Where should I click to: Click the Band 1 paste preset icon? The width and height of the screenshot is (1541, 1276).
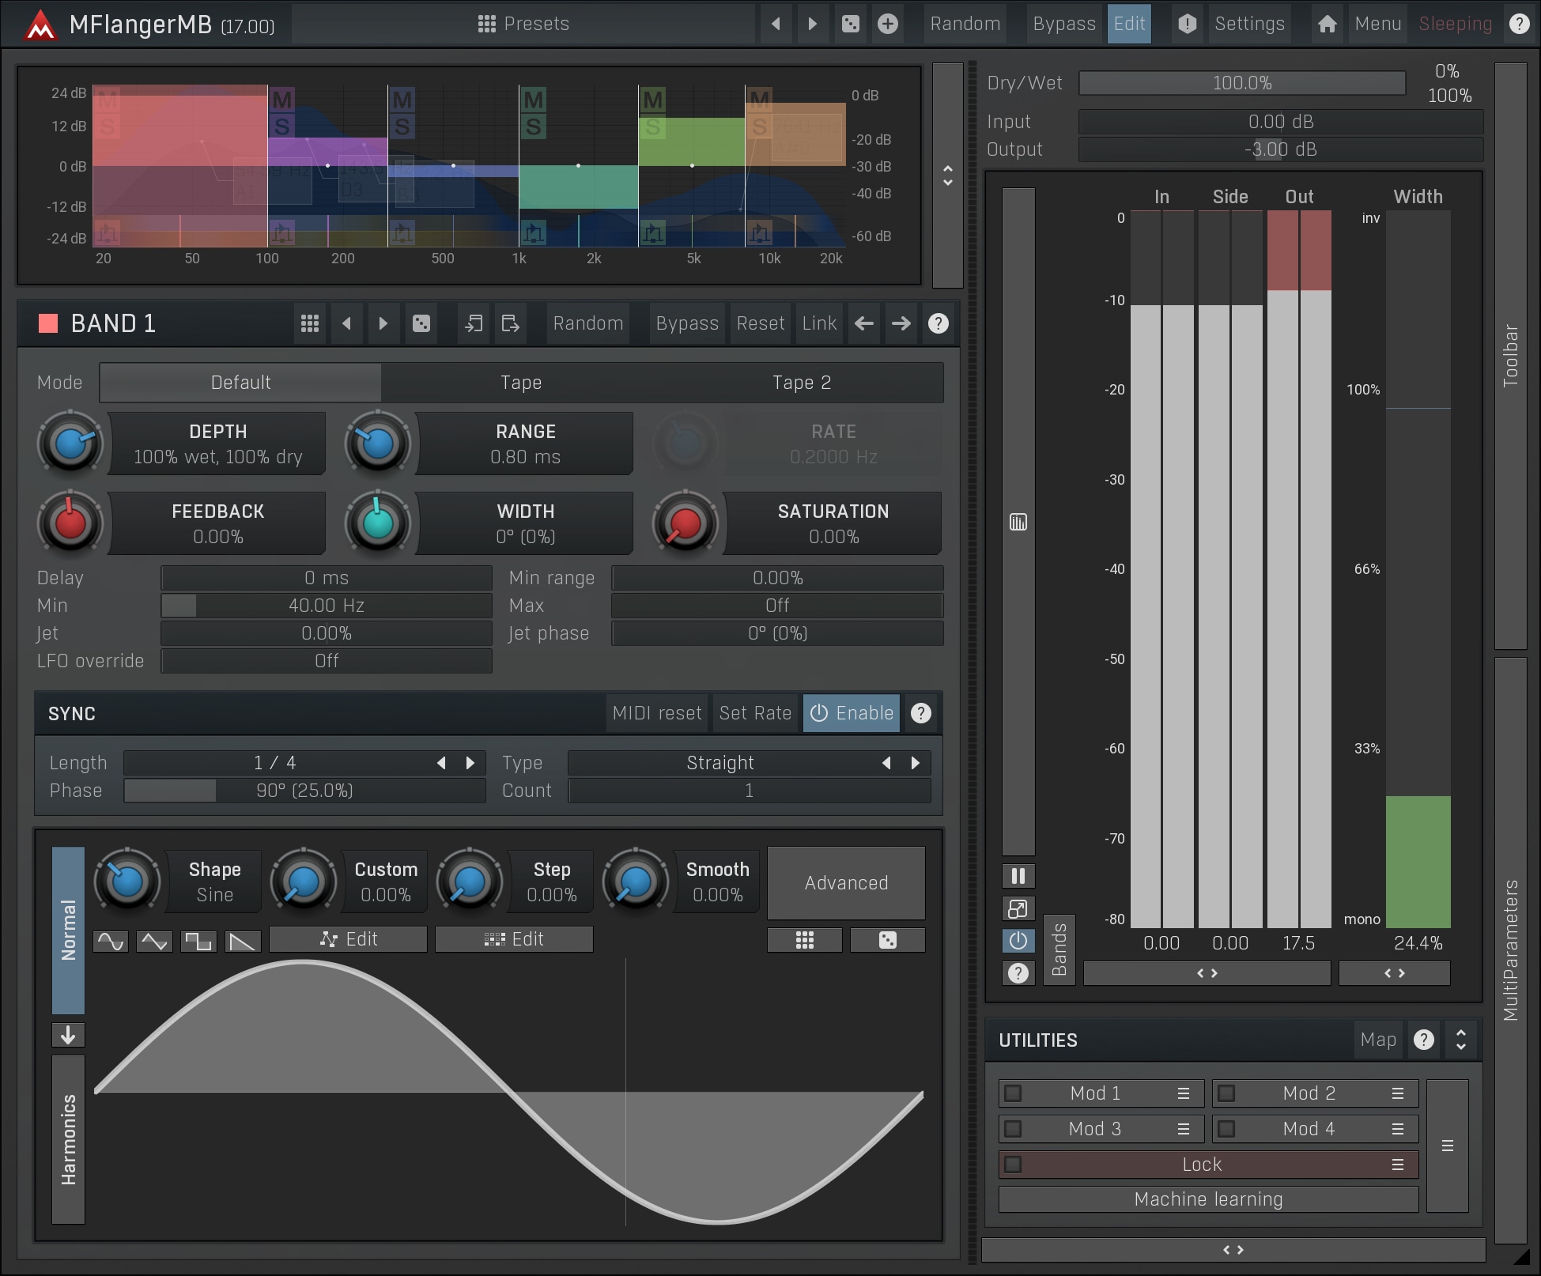510,323
